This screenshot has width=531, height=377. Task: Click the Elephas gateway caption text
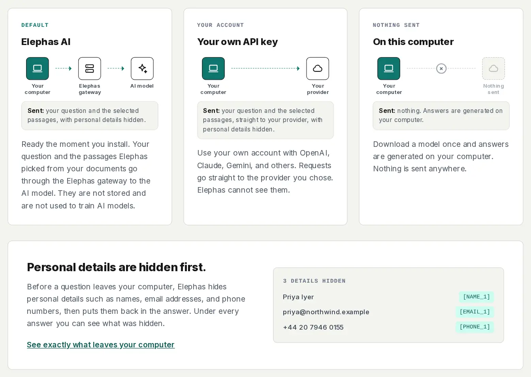point(90,89)
